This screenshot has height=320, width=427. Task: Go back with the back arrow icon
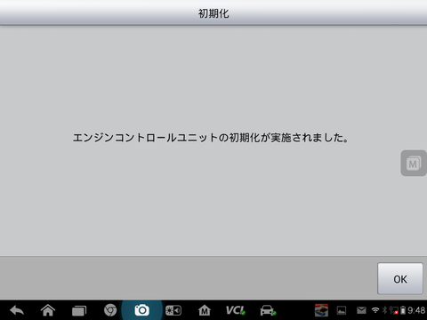(x=17, y=310)
